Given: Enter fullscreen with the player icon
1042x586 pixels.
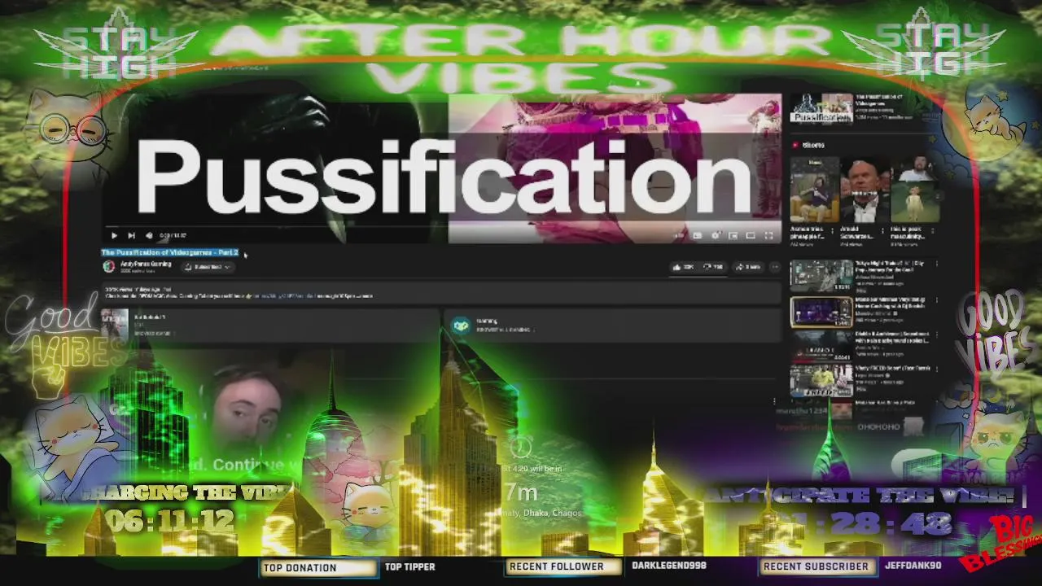Looking at the screenshot, I should click(768, 236).
